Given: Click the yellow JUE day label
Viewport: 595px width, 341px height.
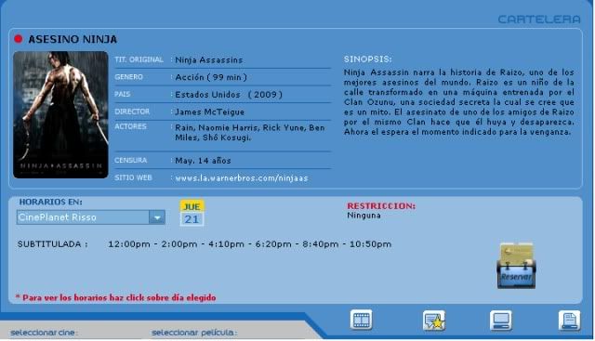Looking at the screenshot, I should tap(192, 206).
